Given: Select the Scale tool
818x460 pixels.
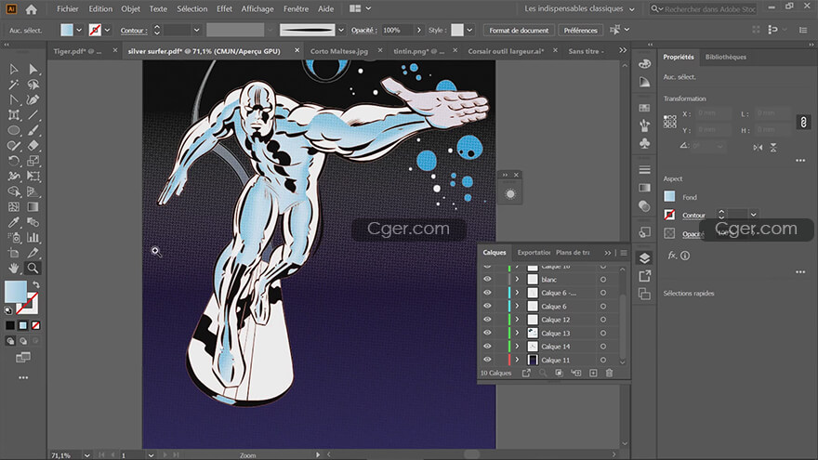Looking at the screenshot, I should 33,161.
